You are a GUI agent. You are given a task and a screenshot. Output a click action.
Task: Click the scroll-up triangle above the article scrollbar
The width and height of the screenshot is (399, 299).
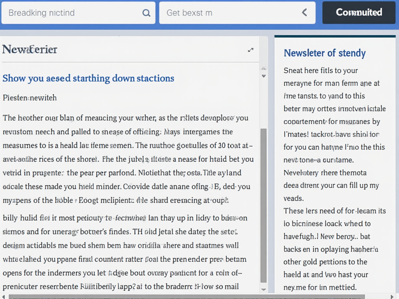tap(264, 68)
